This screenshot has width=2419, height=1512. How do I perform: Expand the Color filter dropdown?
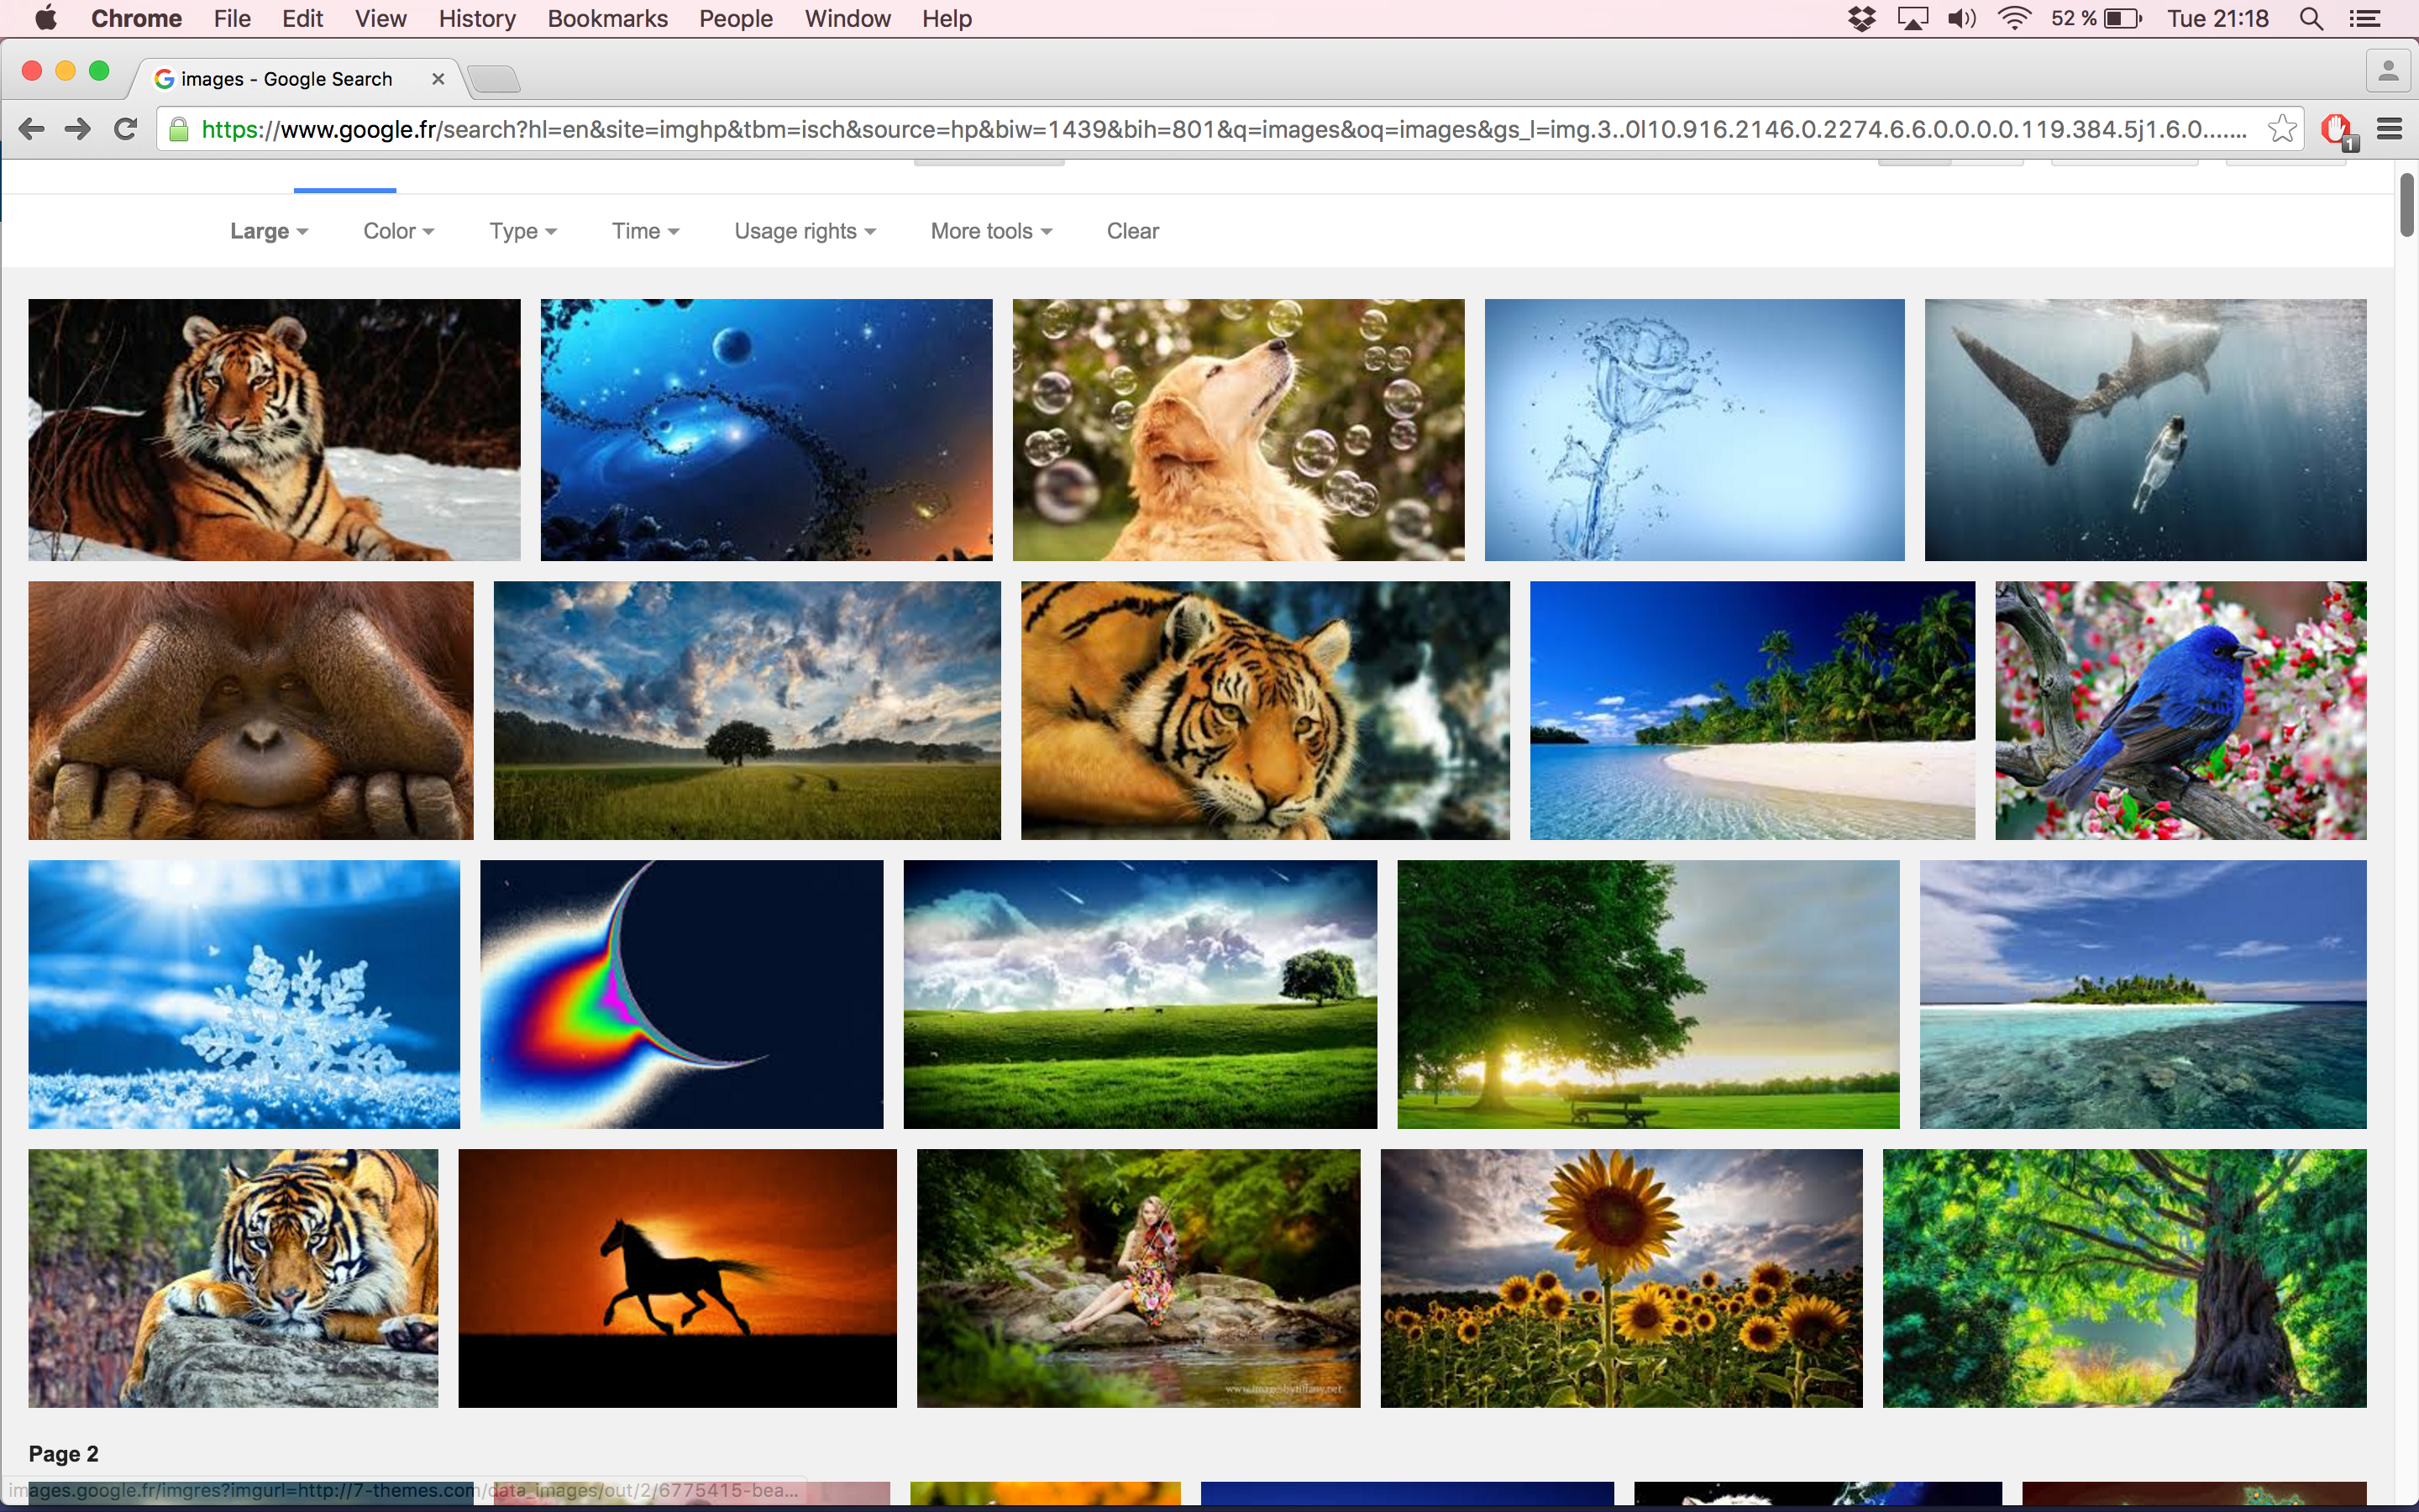tap(399, 231)
